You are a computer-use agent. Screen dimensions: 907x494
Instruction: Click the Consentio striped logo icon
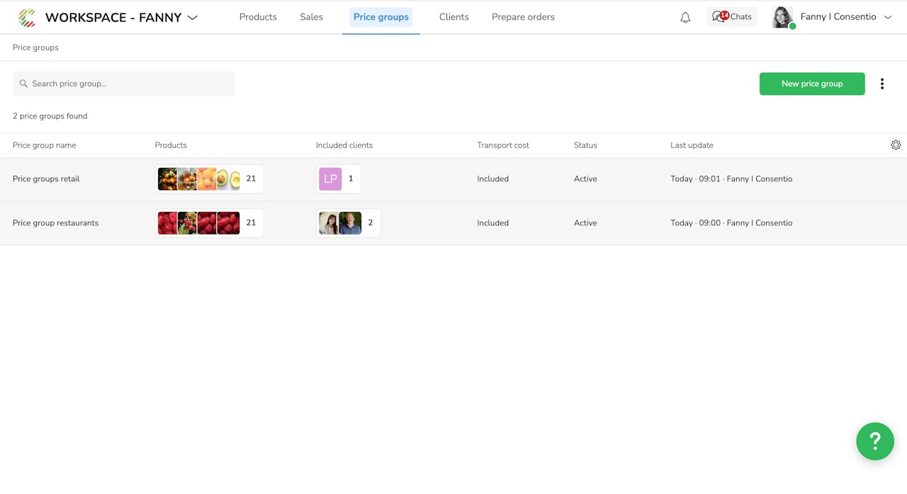(27, 18)
